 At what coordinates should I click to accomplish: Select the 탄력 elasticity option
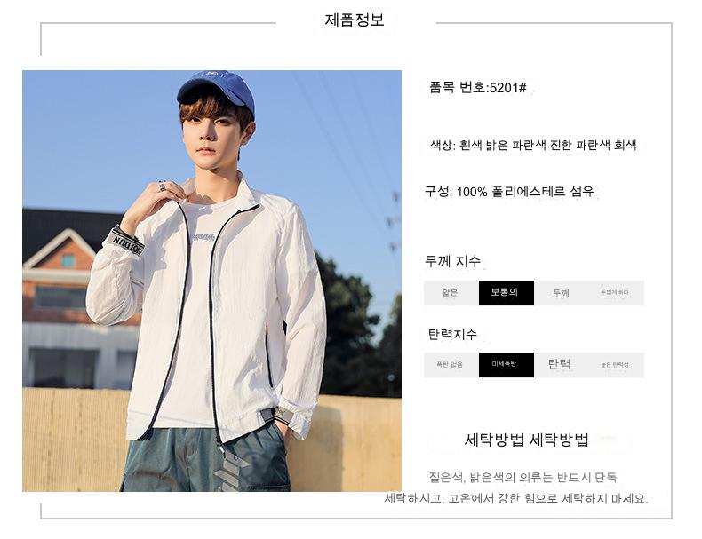point(562,365)
